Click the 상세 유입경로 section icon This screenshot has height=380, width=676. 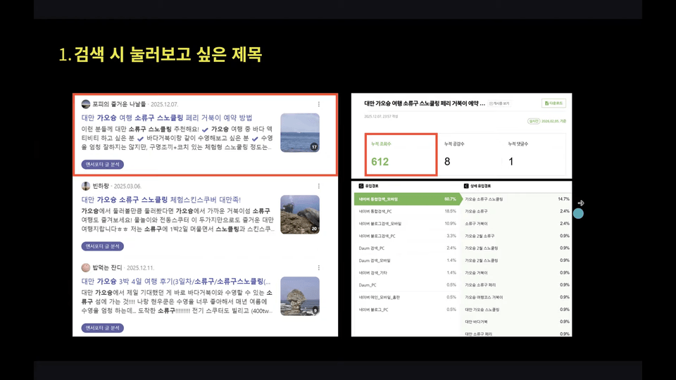[466, 186]
